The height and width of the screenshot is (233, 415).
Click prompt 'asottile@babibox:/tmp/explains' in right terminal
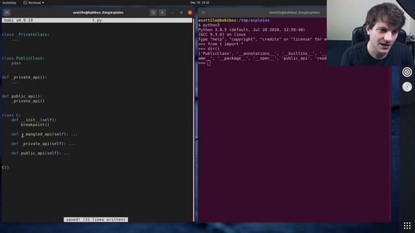pos(233,20)
